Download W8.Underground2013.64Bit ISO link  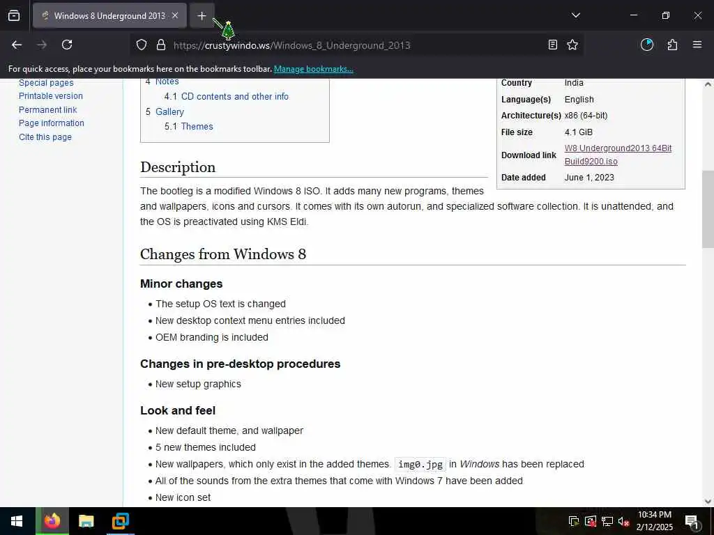(618, 155)
